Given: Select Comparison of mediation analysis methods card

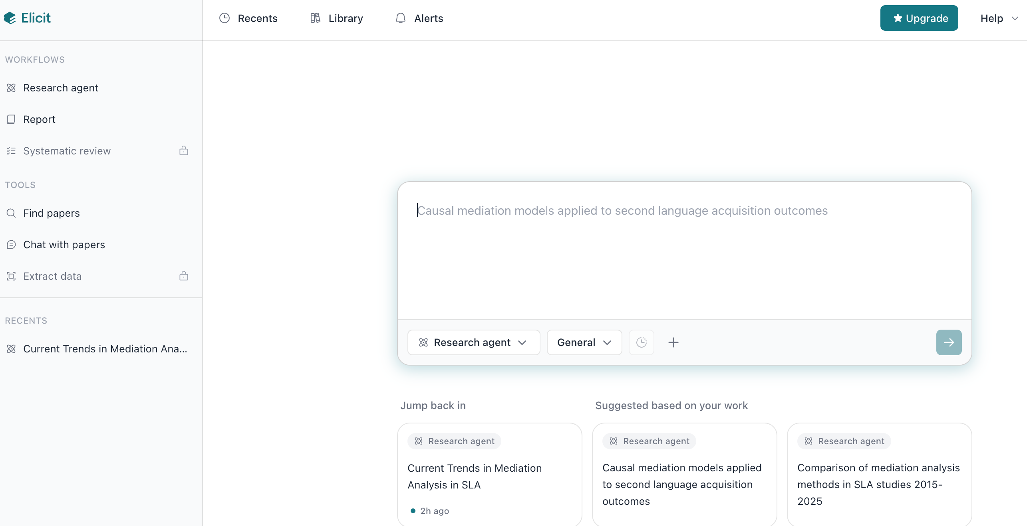Looking at the screenshot, I should tap(879, 475).
